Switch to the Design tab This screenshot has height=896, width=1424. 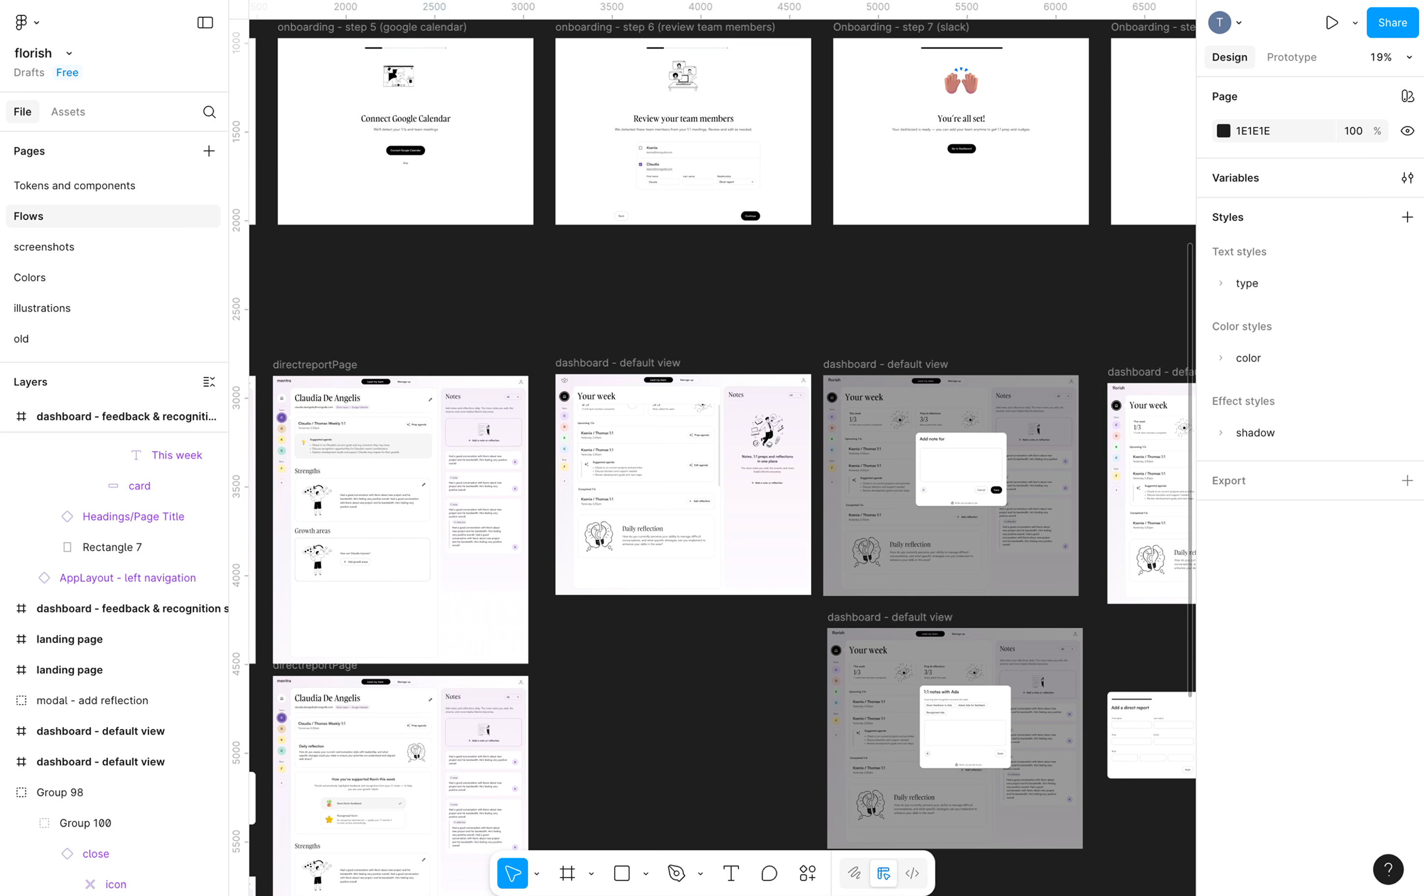click(x=1229, y=57)
